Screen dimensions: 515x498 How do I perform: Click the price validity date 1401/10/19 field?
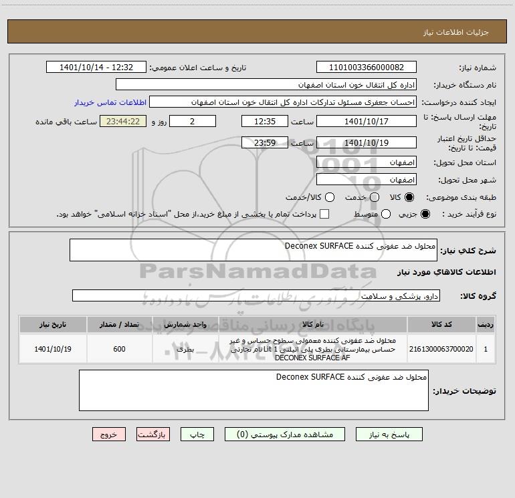click(x=367, y=142)
